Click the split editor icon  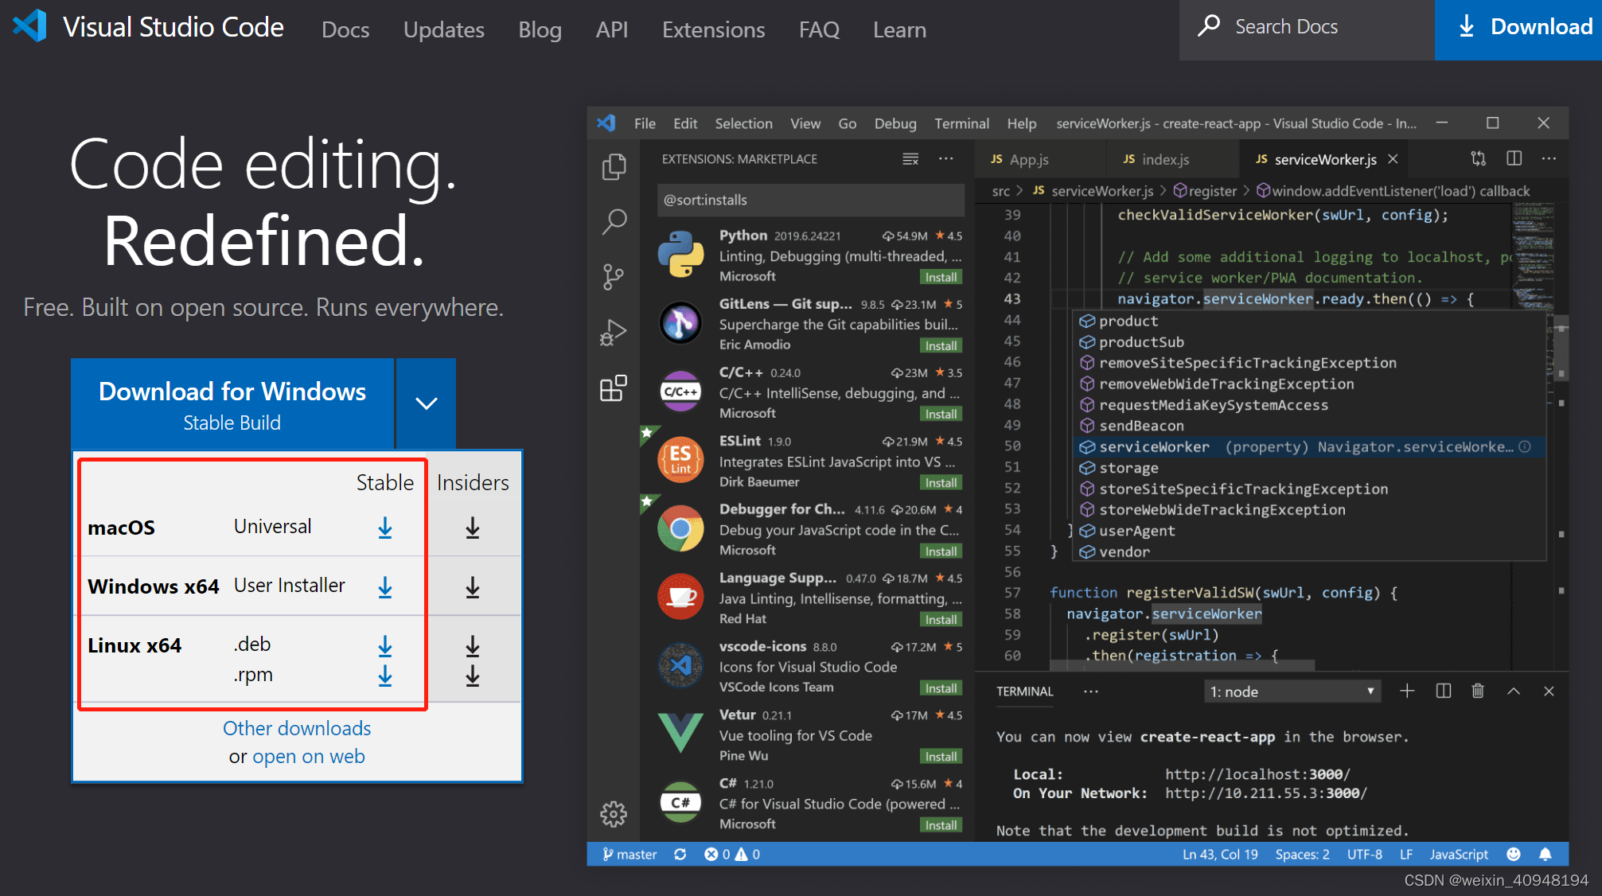1514,158
